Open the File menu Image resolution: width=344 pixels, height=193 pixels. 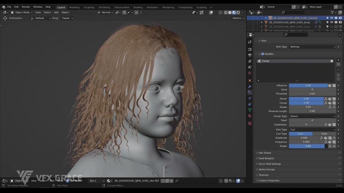tap(9, 7)
